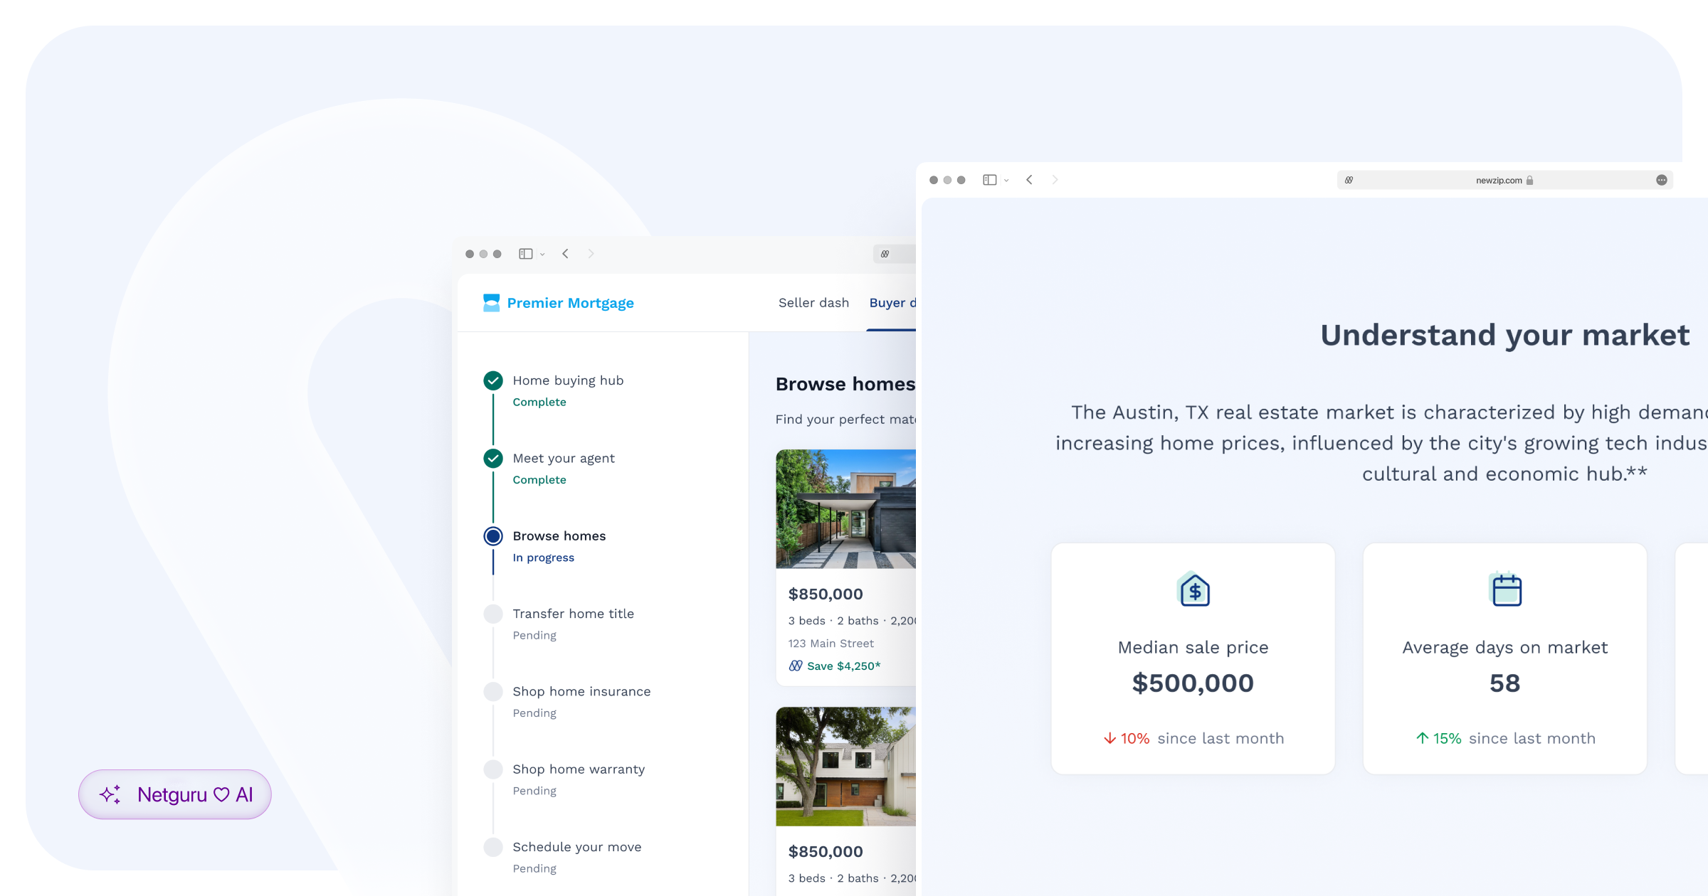Open the newzip.com address bar
This screenshot has height=896, width=1708.
coord(1502,179)
